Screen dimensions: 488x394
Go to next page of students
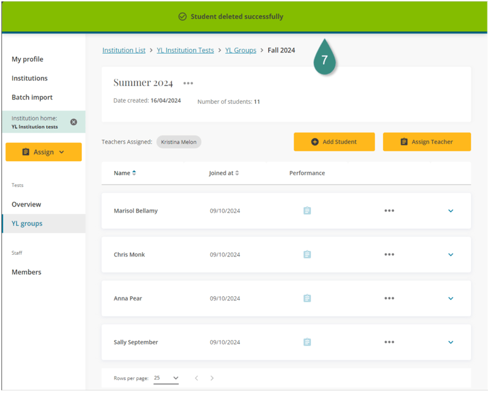pos(212,378)
